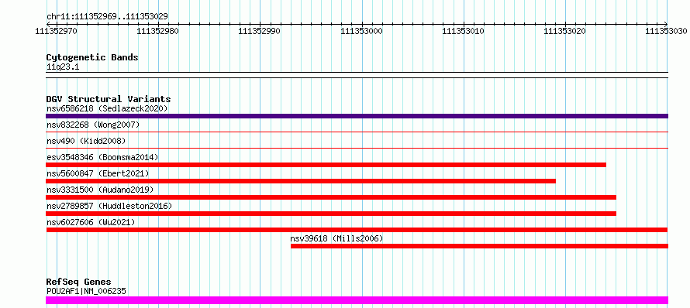The width and height of the screenshot is (690, 308).
Task: Select the red nsv39618 variant bar
Action: tap(480, 246)
